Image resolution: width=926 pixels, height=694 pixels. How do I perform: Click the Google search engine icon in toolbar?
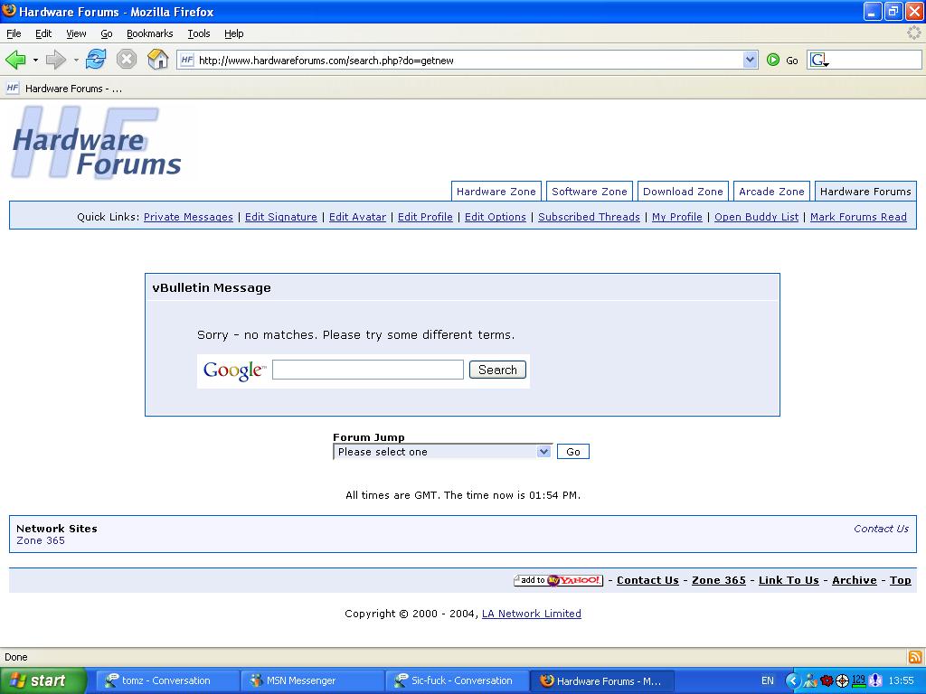click(x=819, y=60)
